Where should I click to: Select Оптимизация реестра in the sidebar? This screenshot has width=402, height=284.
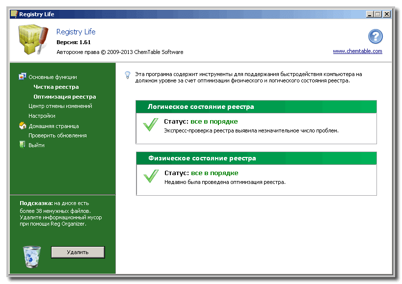click(x=65, y=97)
